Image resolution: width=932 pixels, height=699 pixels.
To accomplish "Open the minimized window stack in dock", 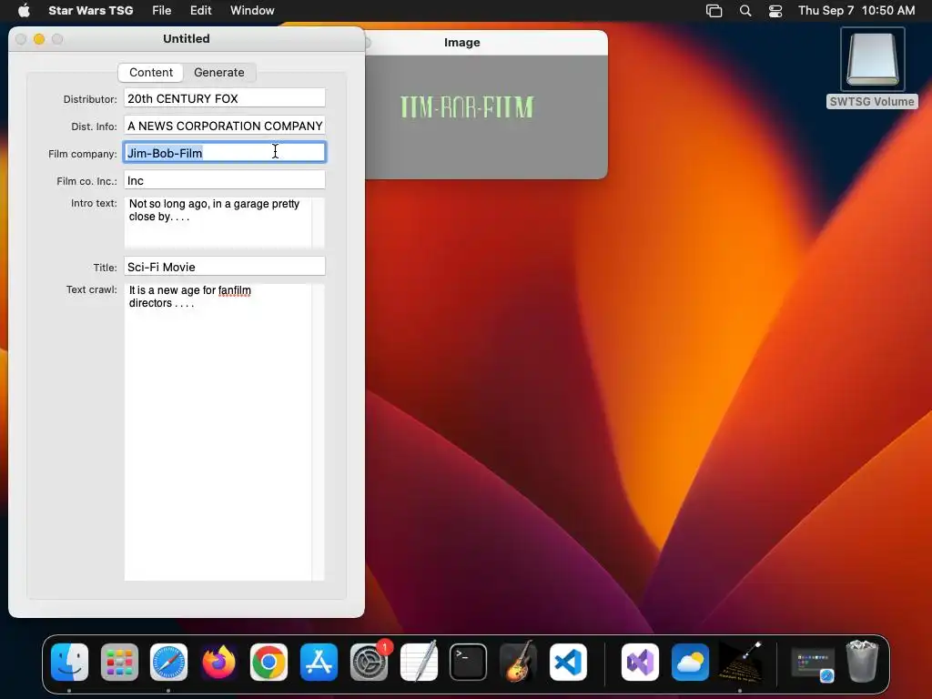I will [813, 663].
